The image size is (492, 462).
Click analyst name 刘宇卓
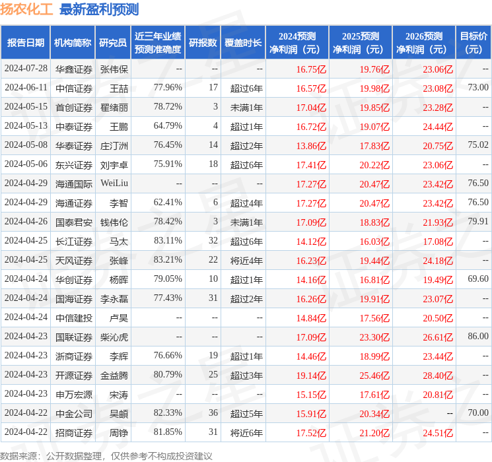114,165
